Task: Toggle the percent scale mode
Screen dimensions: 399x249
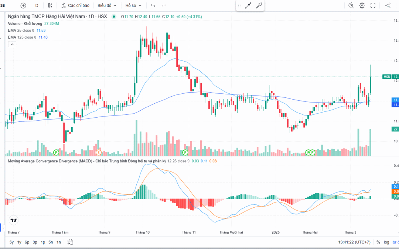Action: [x=378, y=242]
